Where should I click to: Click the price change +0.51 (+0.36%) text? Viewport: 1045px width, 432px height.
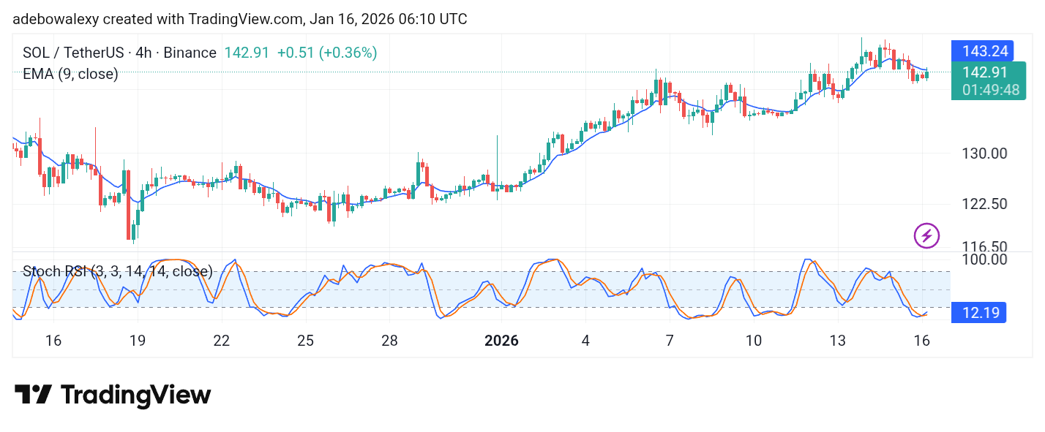[327, 53]
